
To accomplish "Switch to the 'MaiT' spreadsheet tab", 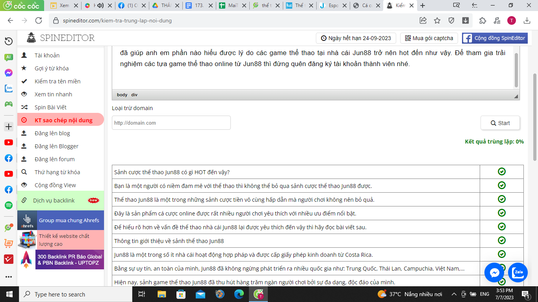I will pyautogui.click(x=233, y=6).
